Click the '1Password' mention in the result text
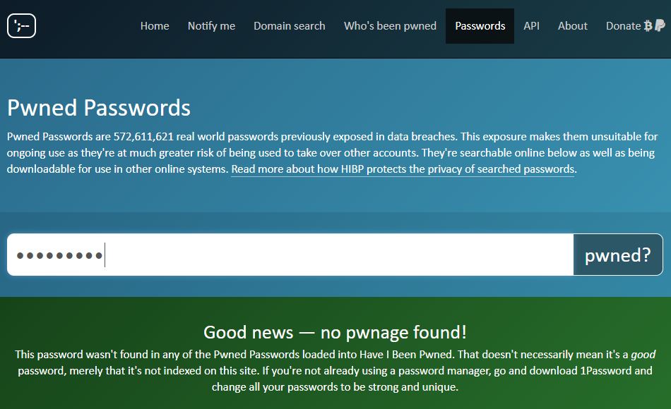Viewport: 671px width, 409px height. coord(606,370)
